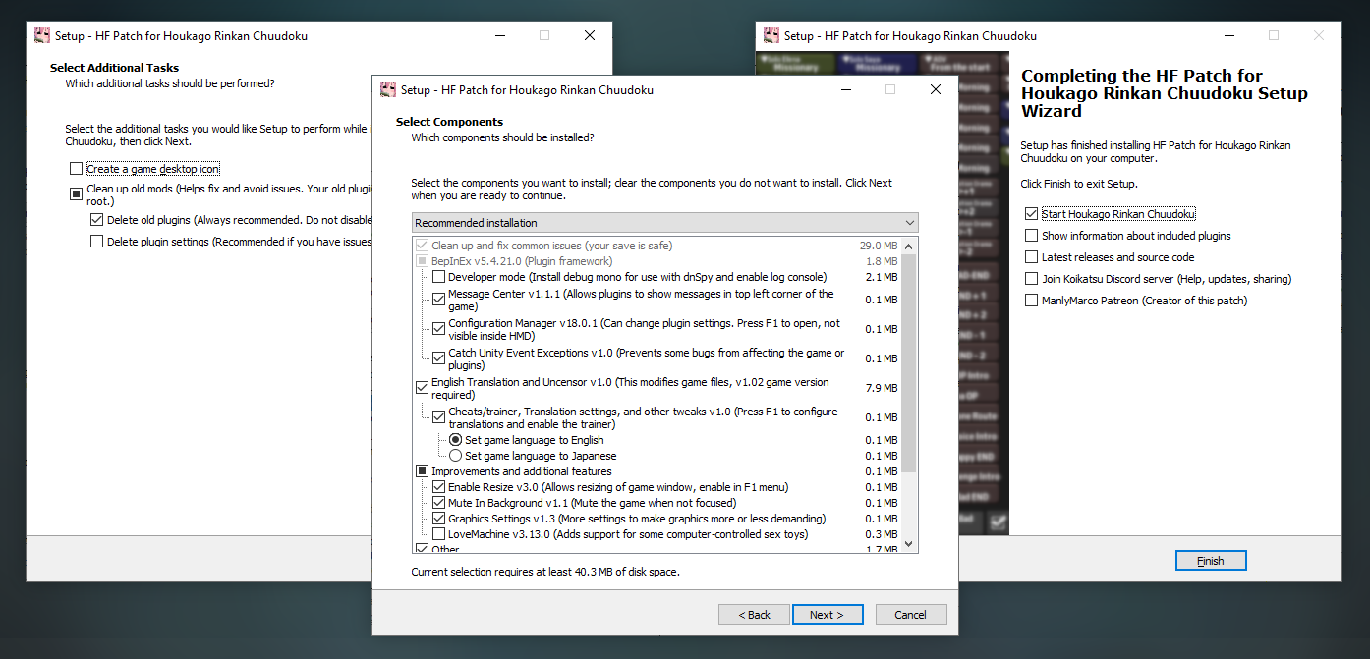1370x659 pixels.
Task: Uncheck Delete old plugins option
Action: (x=96, y=220)
